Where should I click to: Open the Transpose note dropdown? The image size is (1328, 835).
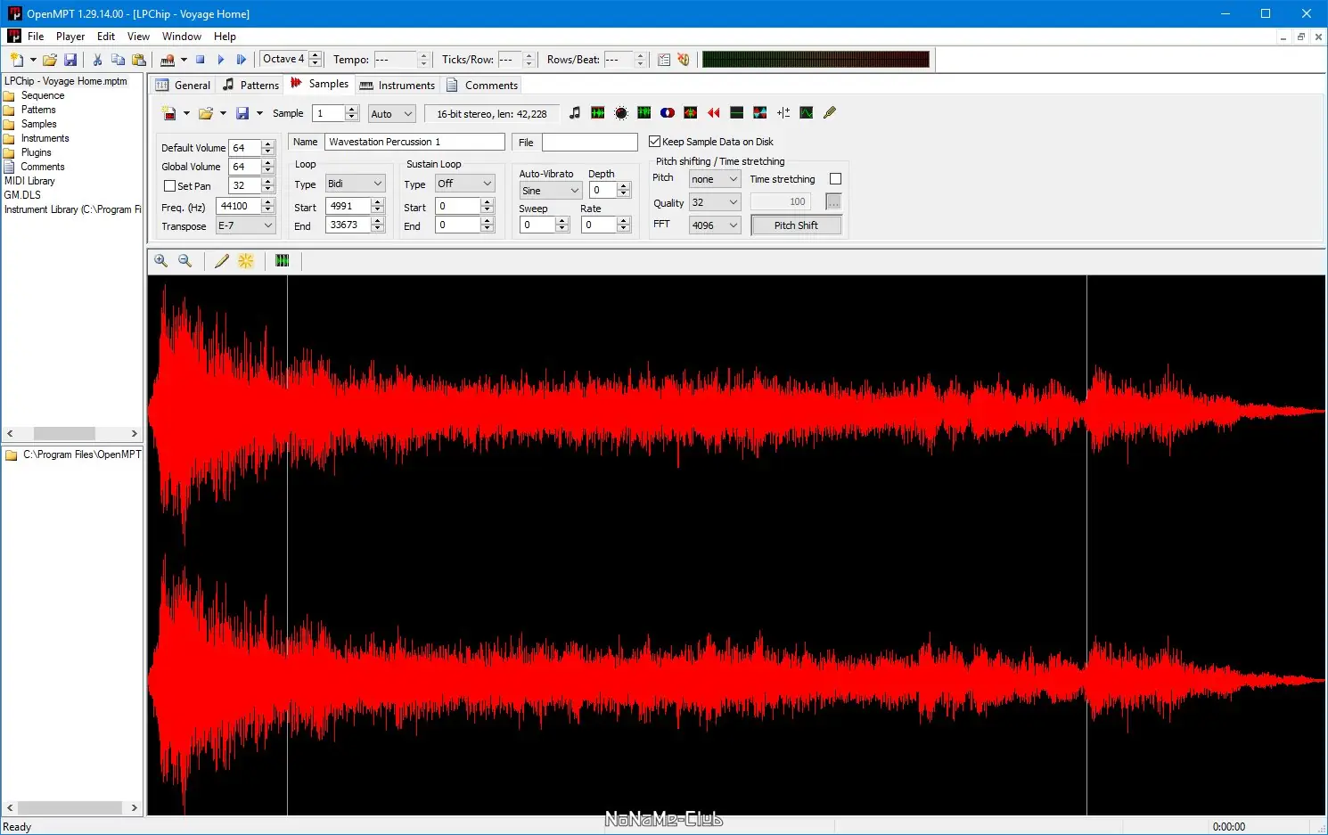tap(246, 226)
